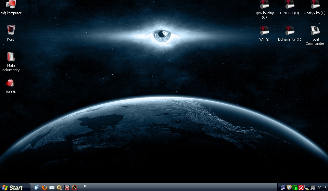Select the Kosz recycle bin icon

coord(11,33)
